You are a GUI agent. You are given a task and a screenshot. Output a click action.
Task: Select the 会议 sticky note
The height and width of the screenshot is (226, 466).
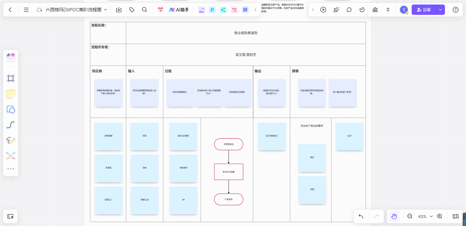[312, 158]
